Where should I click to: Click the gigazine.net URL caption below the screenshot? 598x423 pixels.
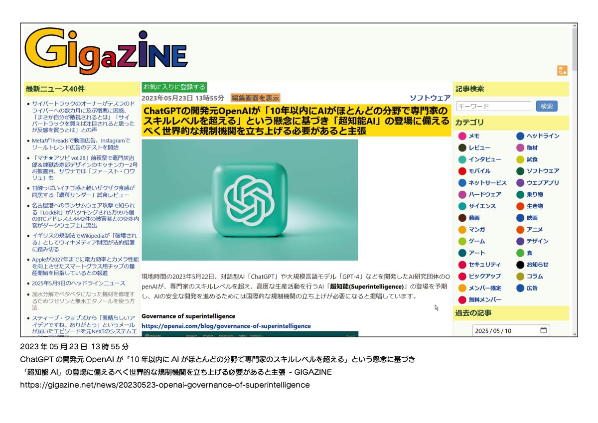point(165,385)
